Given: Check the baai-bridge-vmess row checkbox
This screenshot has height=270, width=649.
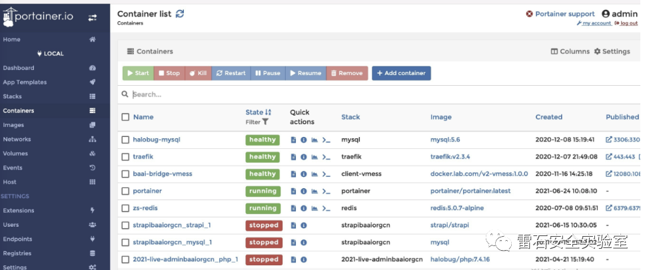Looking at the screenshot, I should pos(125,174).
